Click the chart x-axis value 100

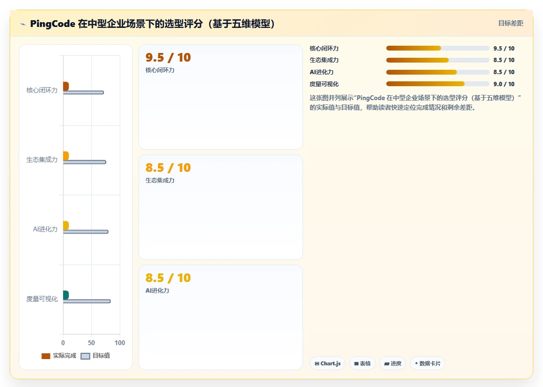120,343
